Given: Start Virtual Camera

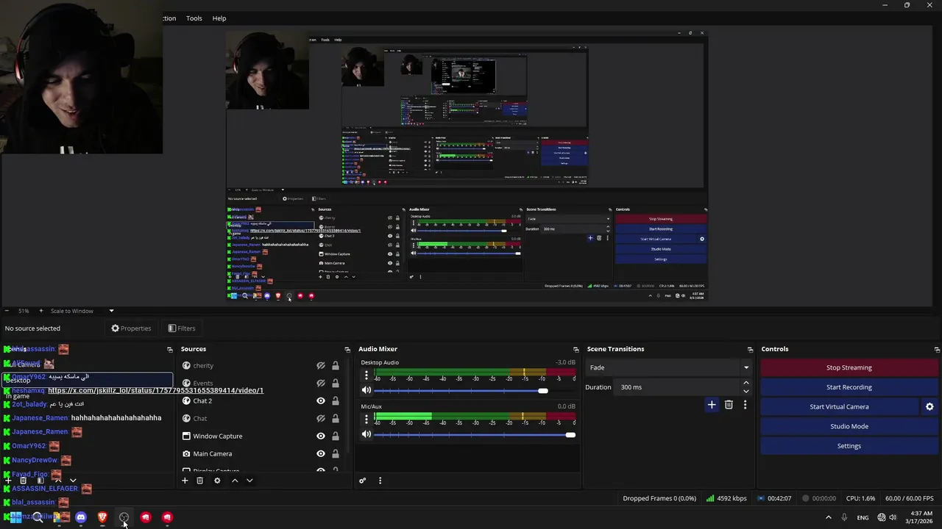Looking at the screenshot, I should pyautogui.click(x=839, y=406).
